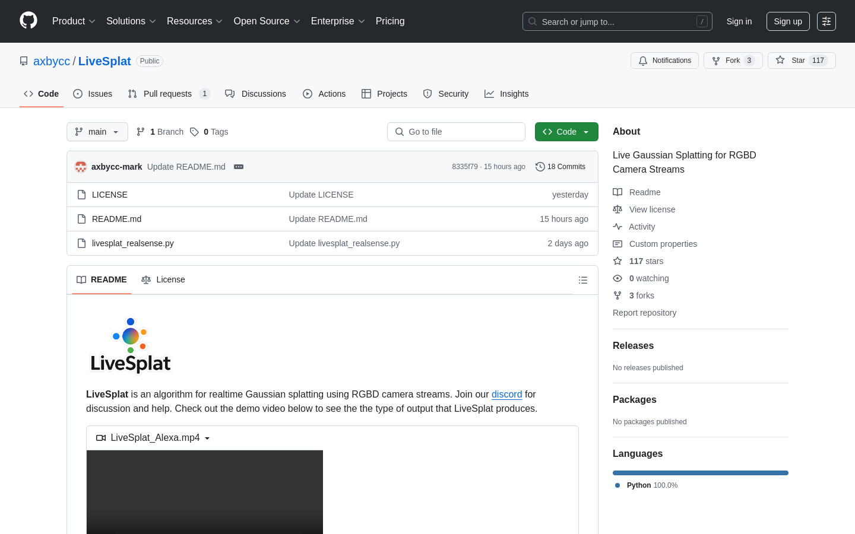View the 1 Branch link
This screenshot has width=855, height=534.
[x=160, y=132]
